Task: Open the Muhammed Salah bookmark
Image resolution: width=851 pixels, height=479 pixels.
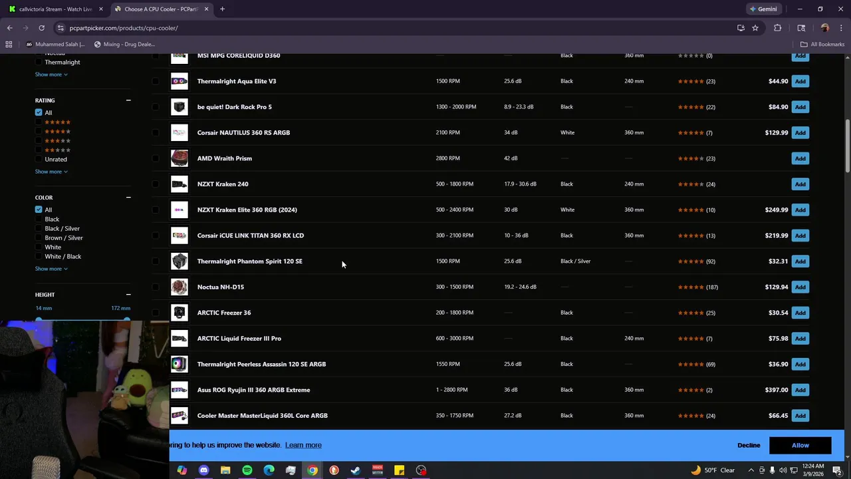Action: point(55,45)
